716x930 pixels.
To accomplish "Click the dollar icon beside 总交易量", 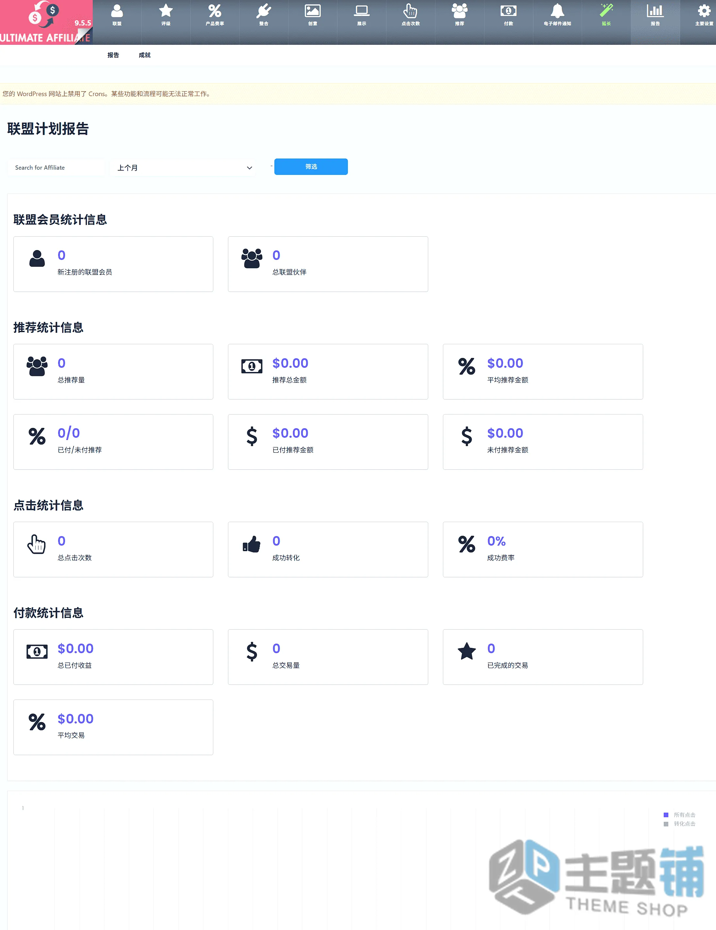I will point(252,651).
